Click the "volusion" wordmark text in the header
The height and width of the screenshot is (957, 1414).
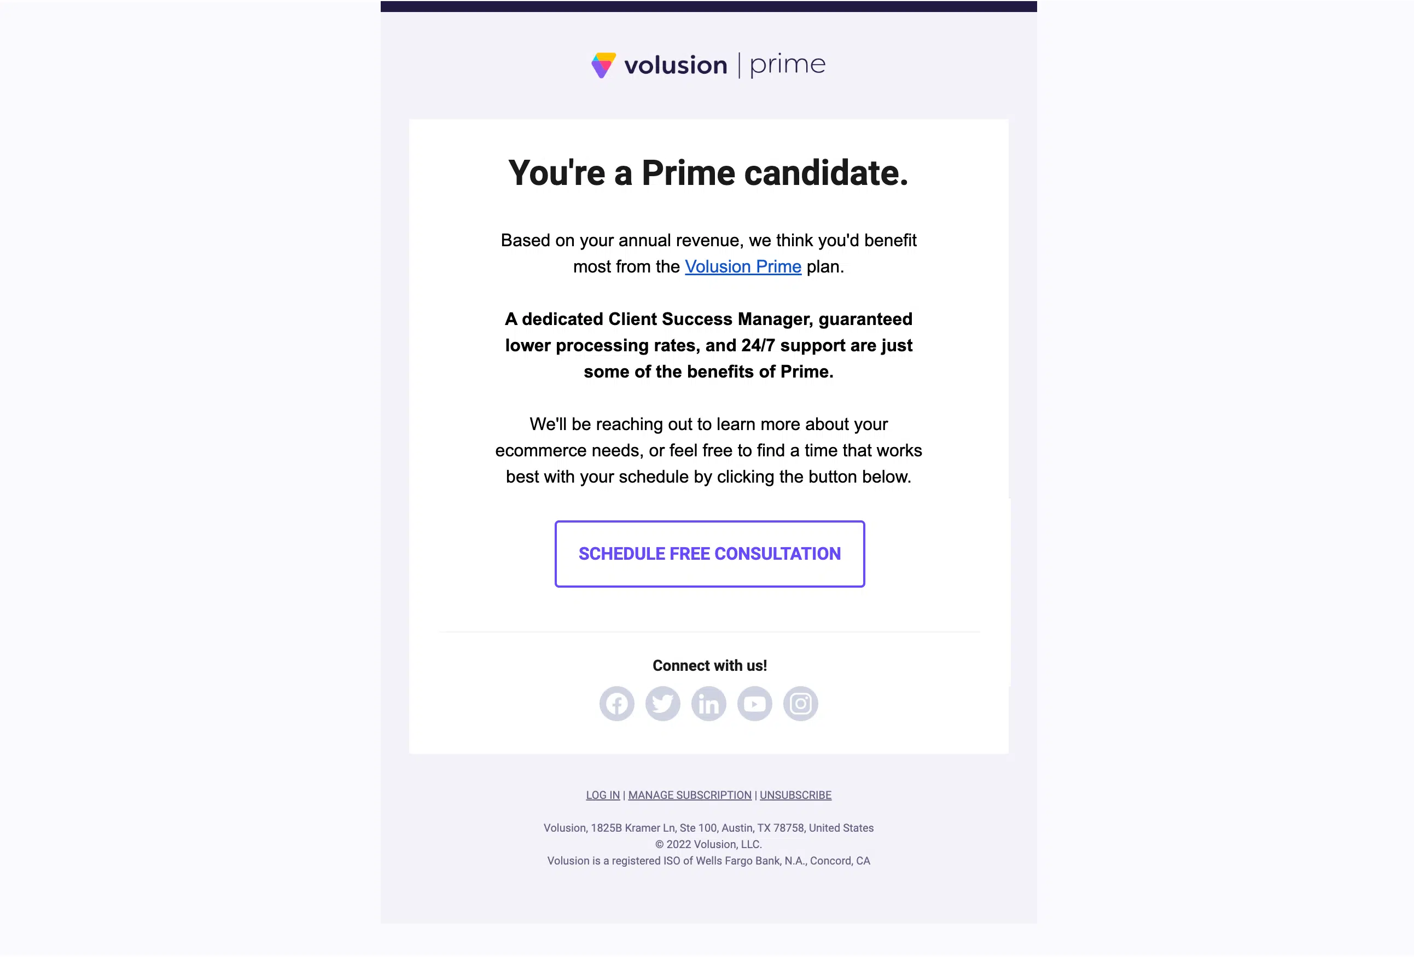(x=676, y=65)
